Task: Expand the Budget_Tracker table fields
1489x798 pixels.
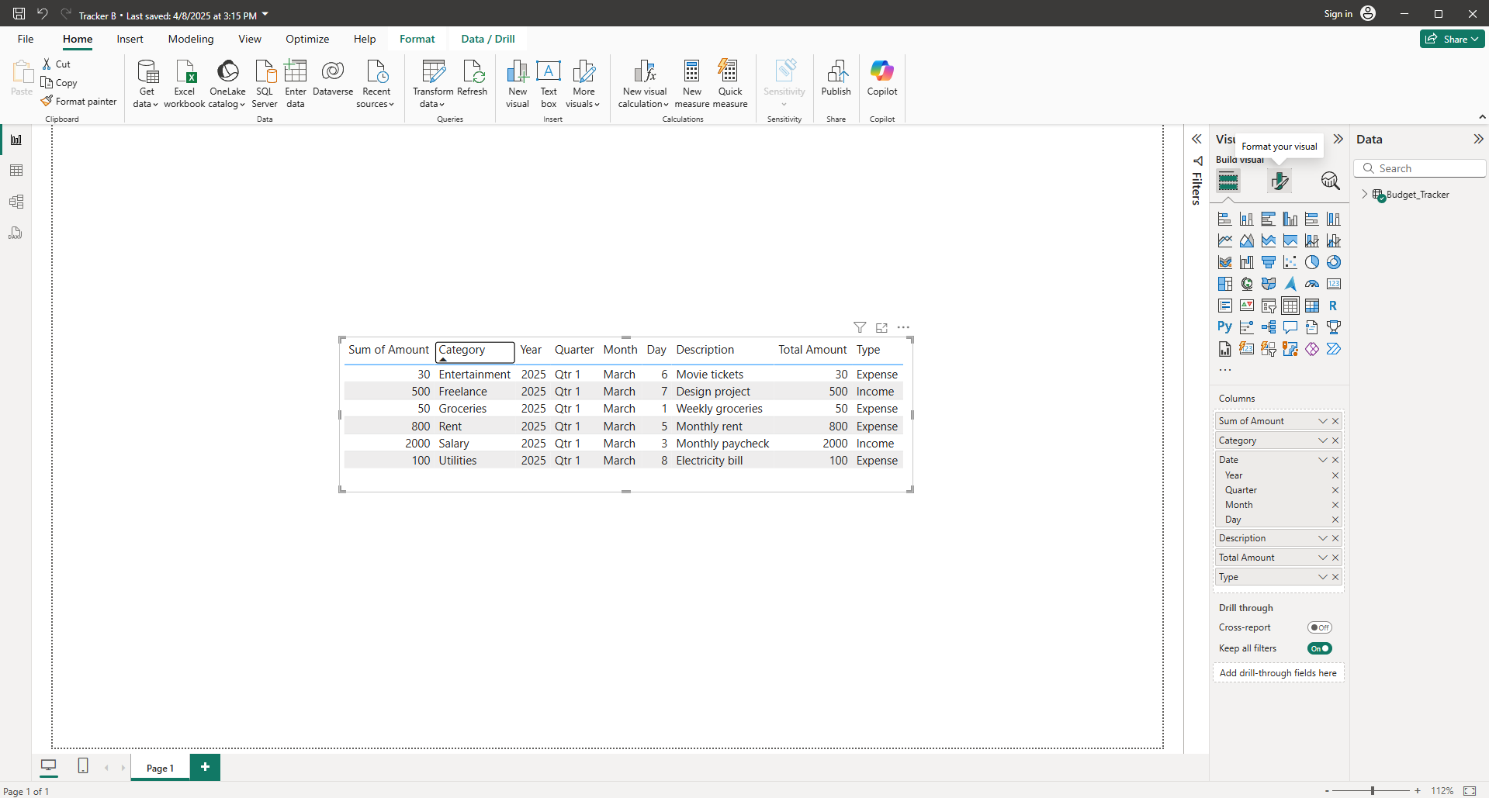Action: pos(1364,195)
